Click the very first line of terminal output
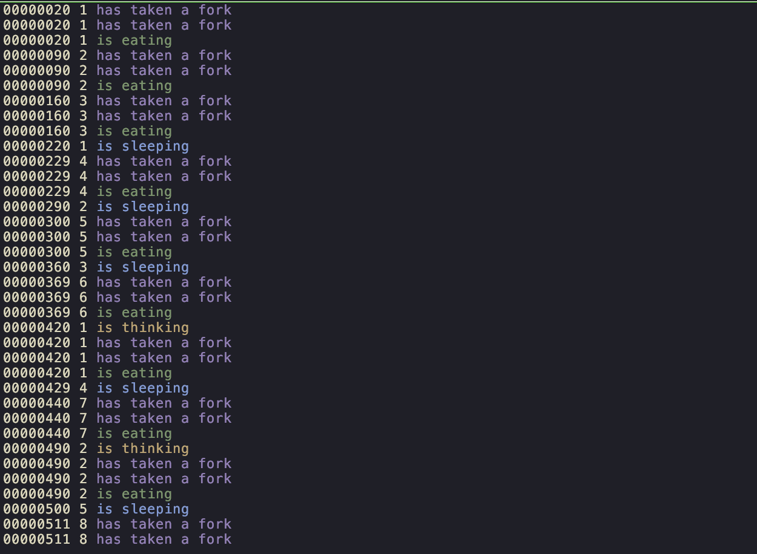The image size is (757, 554). click(117, 10)
